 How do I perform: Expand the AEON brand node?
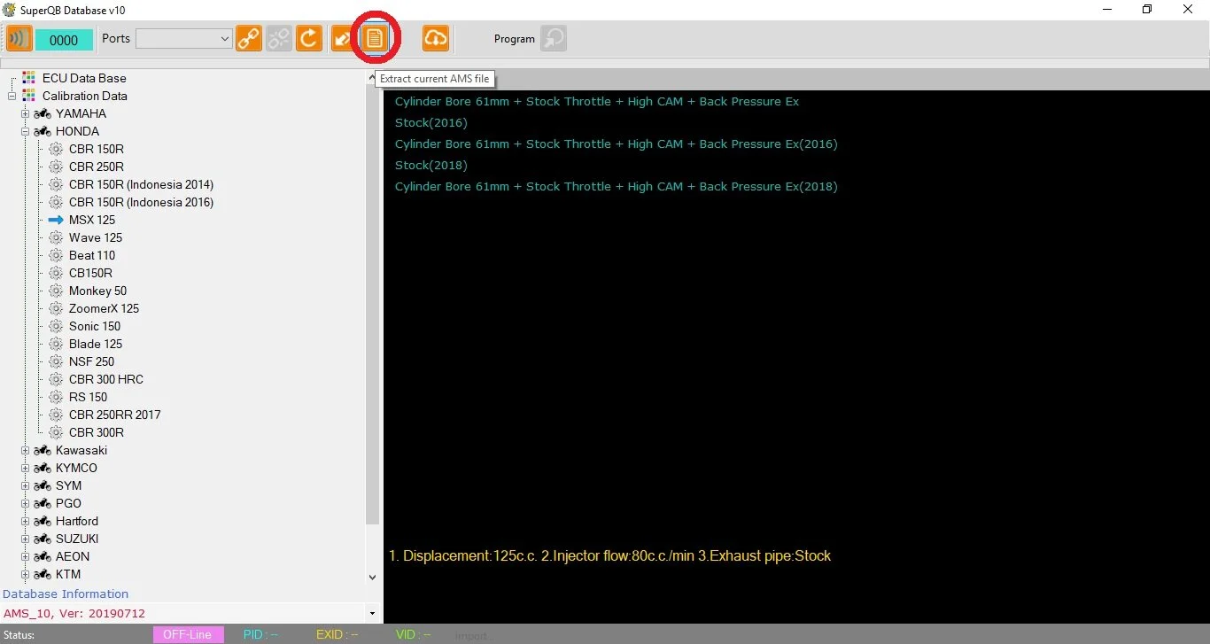tap(26, 556)
